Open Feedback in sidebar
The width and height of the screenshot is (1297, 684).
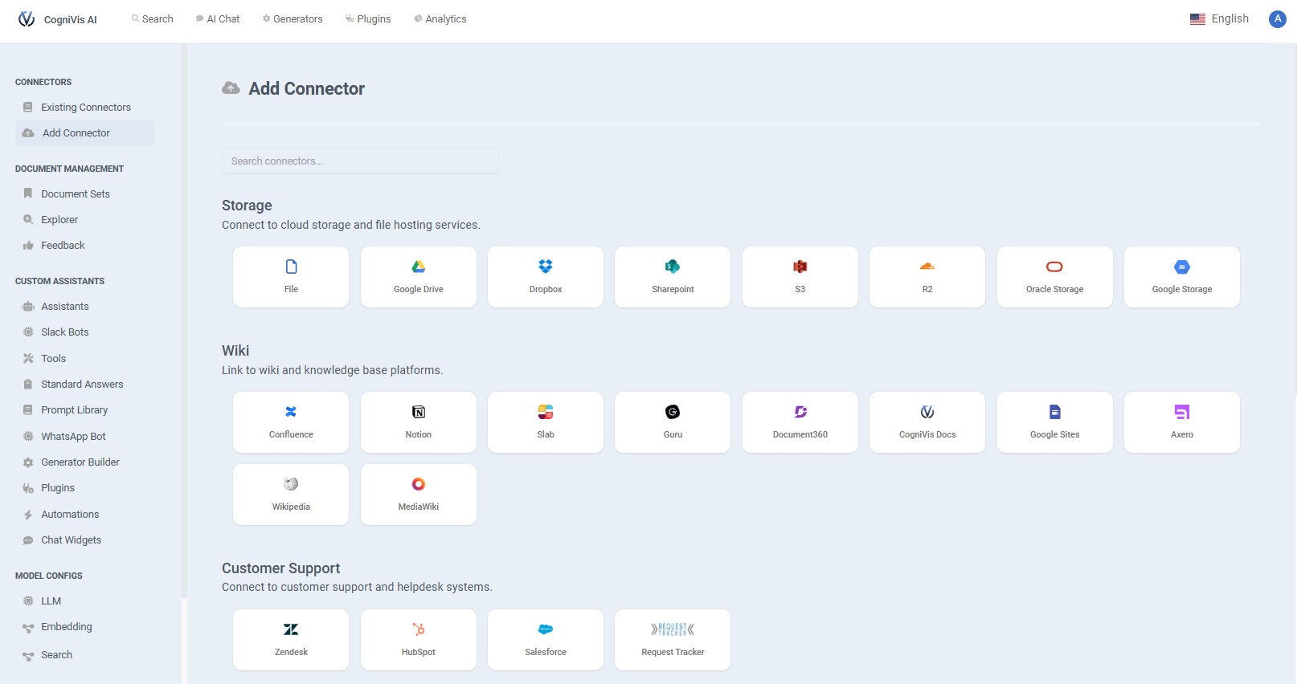[x=84, y=245]
